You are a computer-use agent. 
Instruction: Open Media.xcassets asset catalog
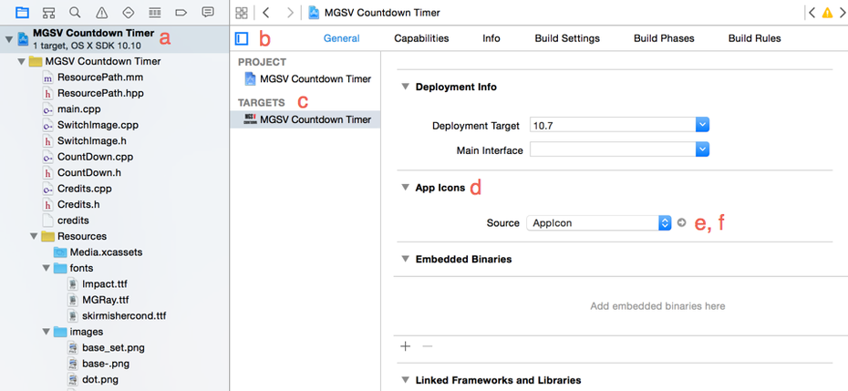[x=106, y=252]
